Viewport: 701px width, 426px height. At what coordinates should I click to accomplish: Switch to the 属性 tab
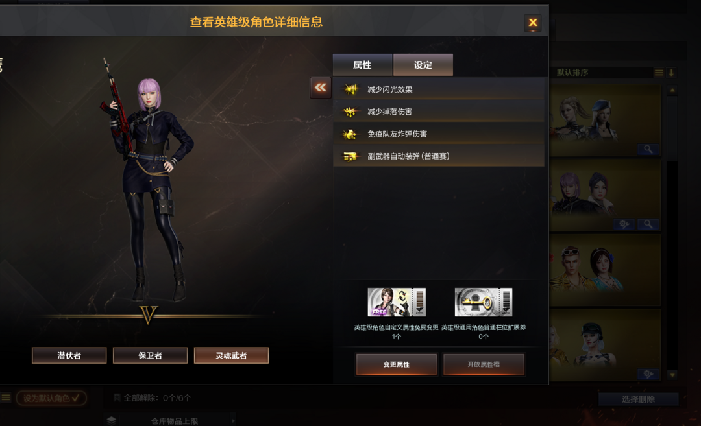[363, 65]
